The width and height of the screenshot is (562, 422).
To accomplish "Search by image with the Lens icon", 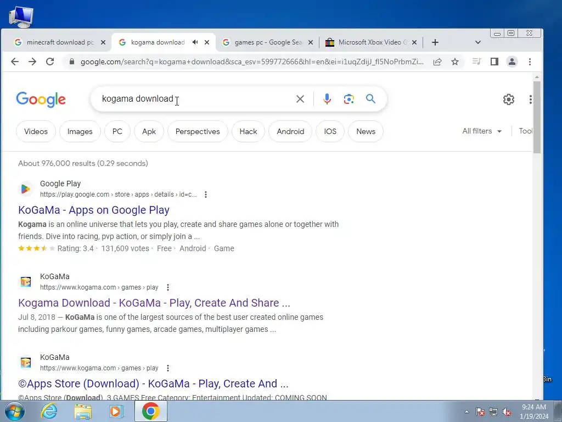I will 349,99.
